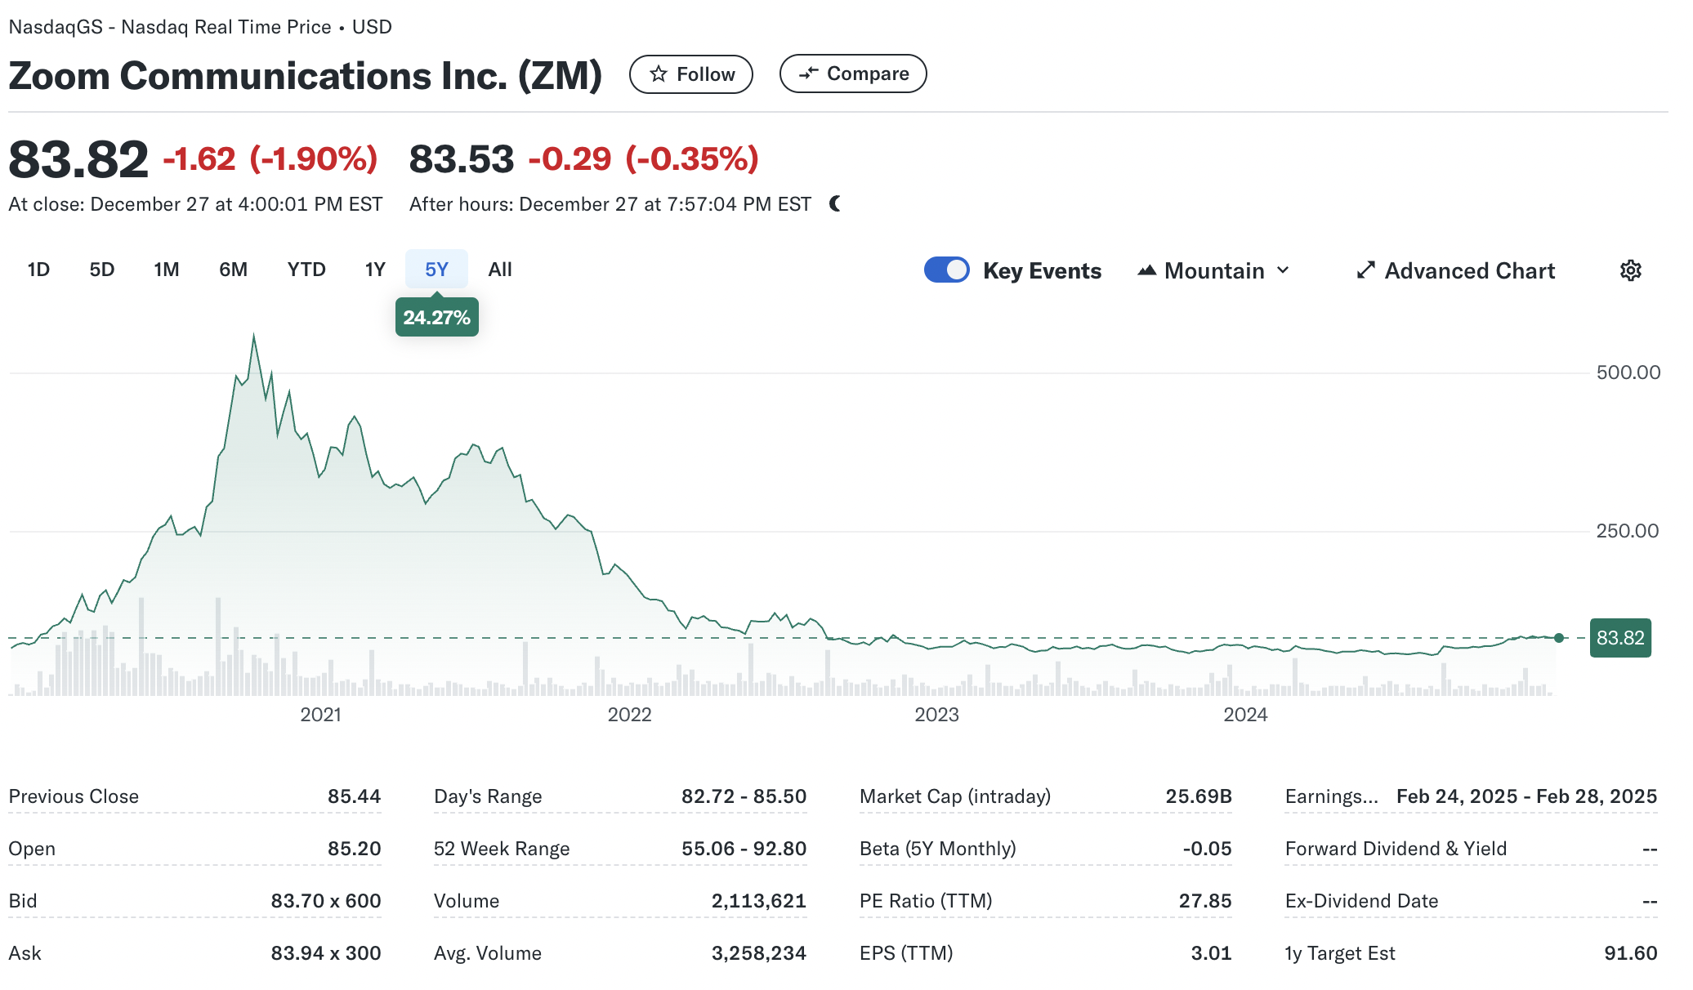Viewport: 1693px width, 990px height.
Task: Follow Zoom Communications stock
Action: coord(691,74)
